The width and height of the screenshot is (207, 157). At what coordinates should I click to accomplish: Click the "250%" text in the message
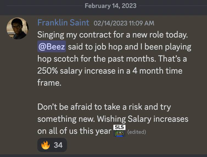tap(48, 71)
